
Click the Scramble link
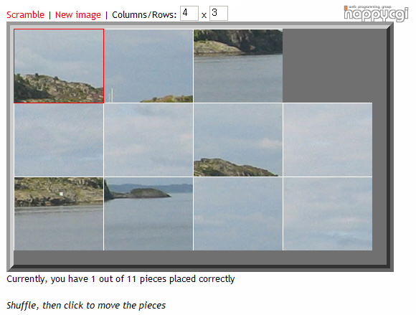(x=25, y=14)
